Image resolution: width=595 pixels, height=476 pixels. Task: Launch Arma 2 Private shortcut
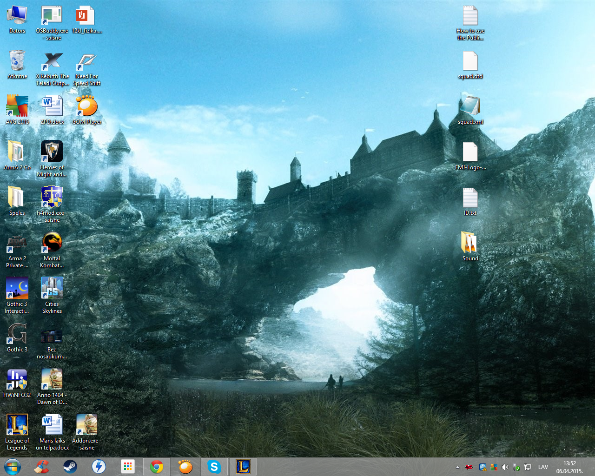(x=17, y=251)
